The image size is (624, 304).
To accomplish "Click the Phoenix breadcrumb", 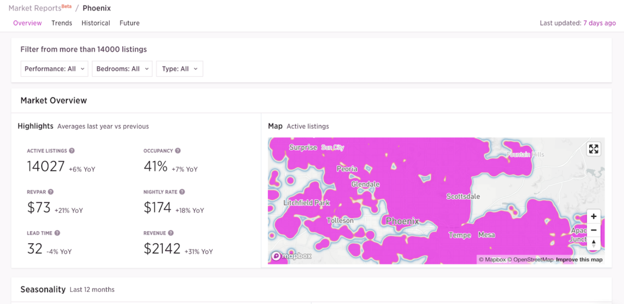I will (x=97, y=8).
